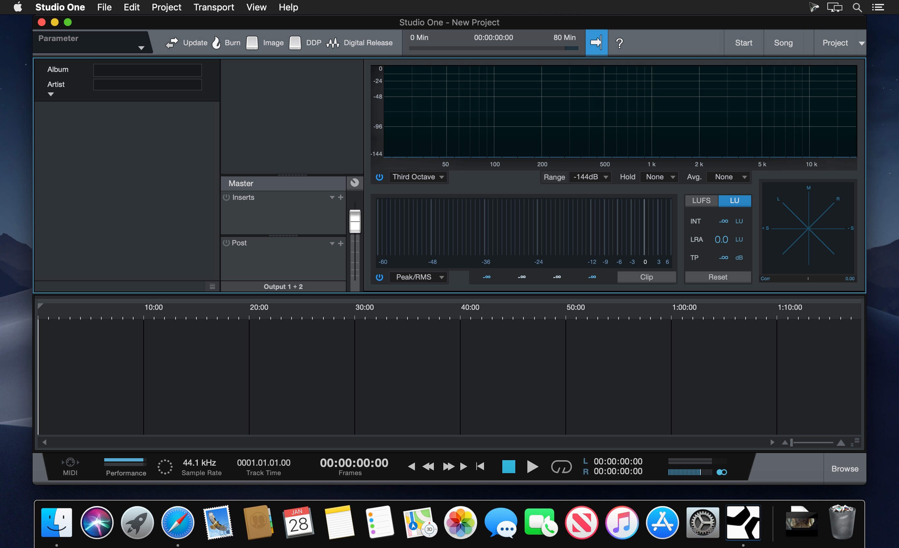Click the Image disc icon
The image size is (899, 548).
pyautogui.click(x=252, y=43)
